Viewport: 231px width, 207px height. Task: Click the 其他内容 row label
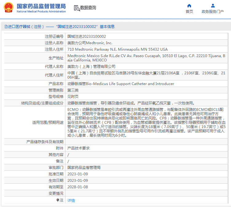pyautogui.click(x=56, y=155)
